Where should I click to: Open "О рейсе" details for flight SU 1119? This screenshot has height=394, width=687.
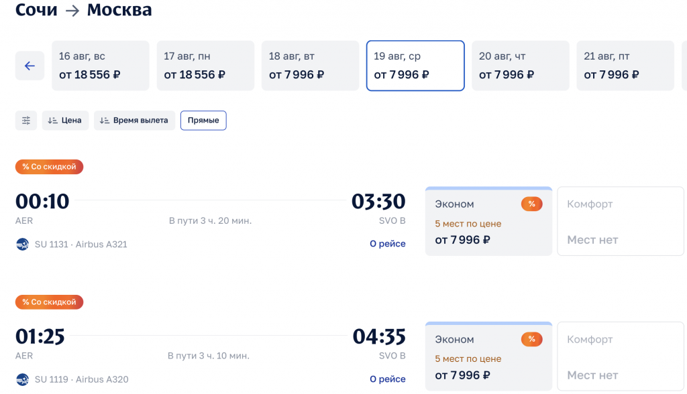pos(388,379)
